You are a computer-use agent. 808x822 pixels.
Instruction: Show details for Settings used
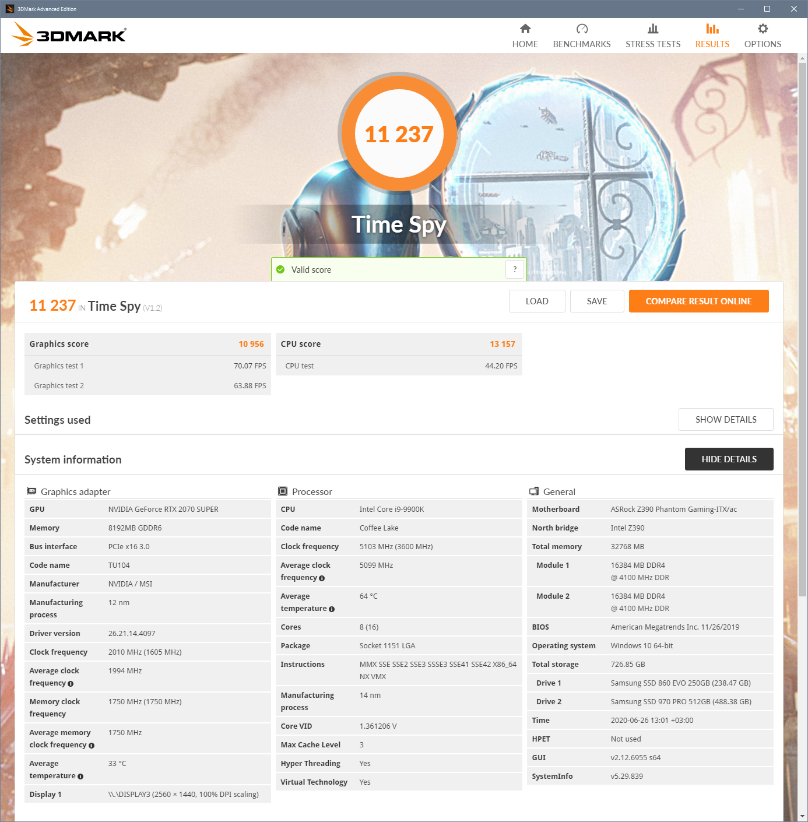pyautogui.click(x=726, y=420)
